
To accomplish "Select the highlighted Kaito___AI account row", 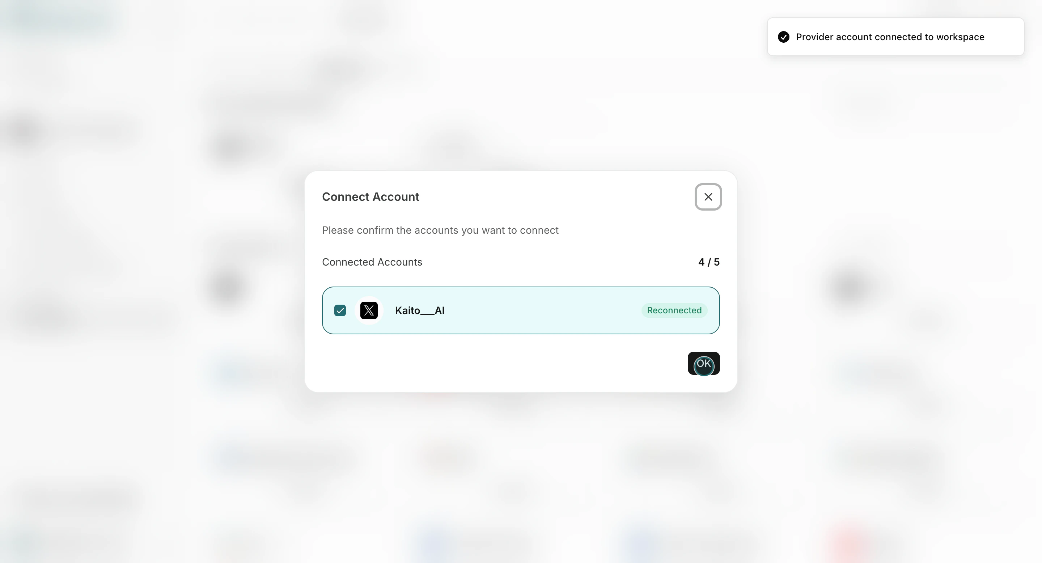I will [x=521, y=310].
